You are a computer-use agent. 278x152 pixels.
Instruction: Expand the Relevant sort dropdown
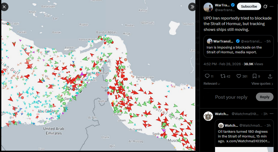[212, 84]
